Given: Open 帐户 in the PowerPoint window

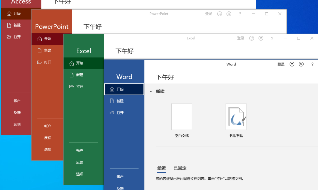Looking at the screenshot, I should coord(47,126).
